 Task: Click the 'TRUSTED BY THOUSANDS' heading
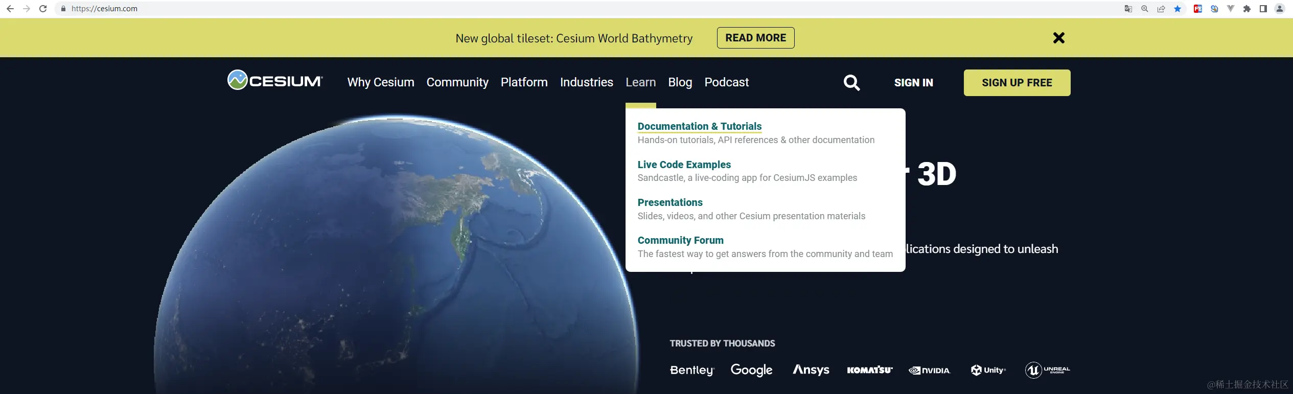[722, 343]
